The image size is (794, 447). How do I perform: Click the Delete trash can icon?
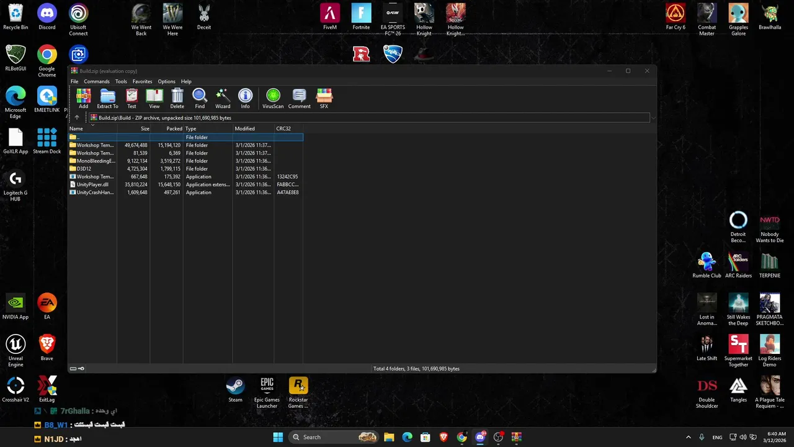point(177,99)
